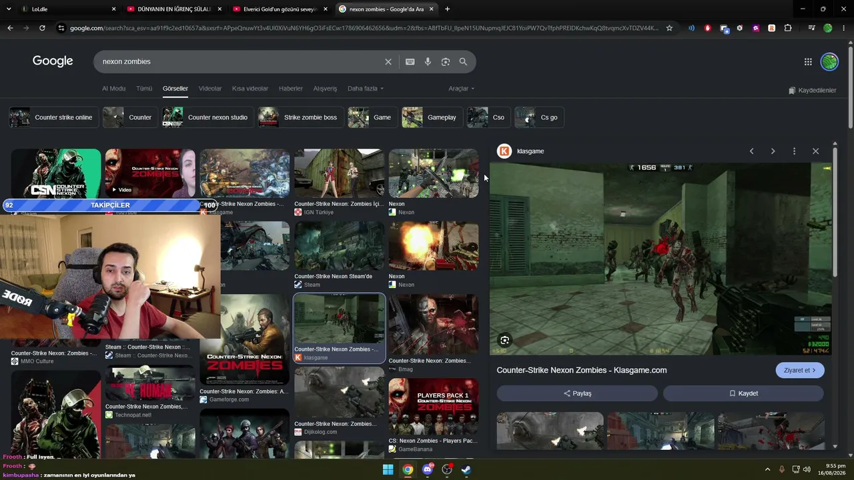The image size is (854, 480).
Task: Close the LoLdle browser tab
Action: point(113,9)
